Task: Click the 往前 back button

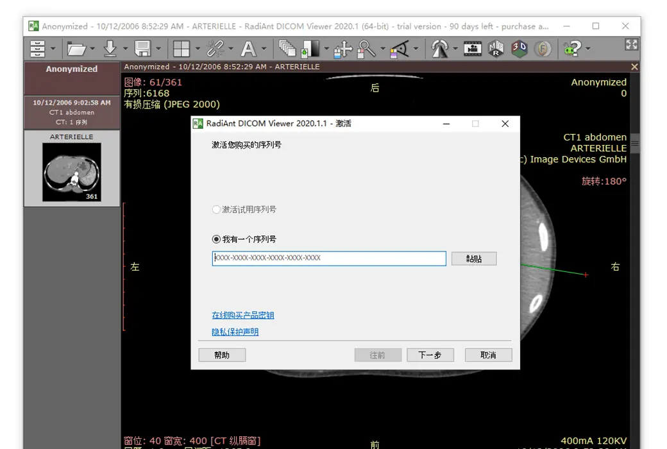Action: tap(378, 355)
